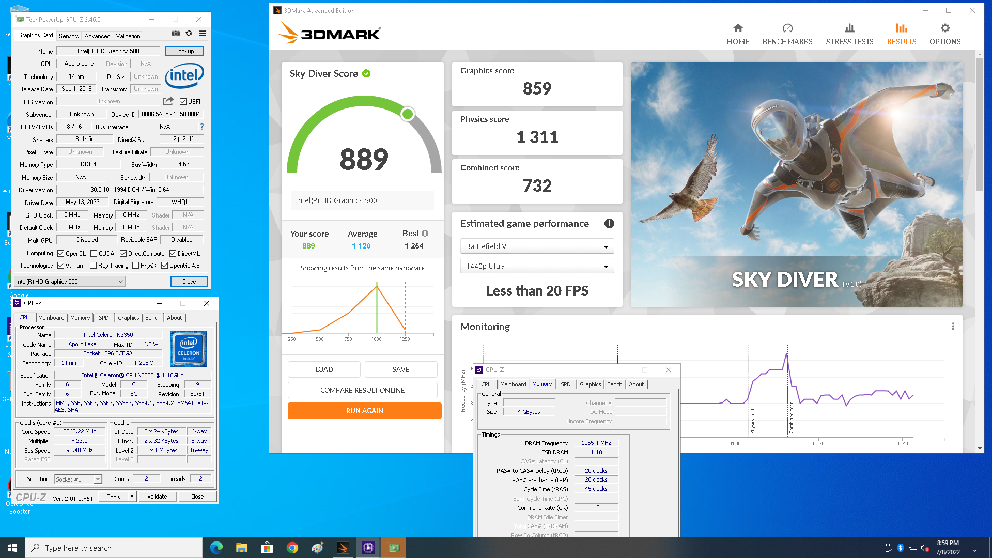Screen dimensions: 992x558
Task: Click the score gauge indicator knob
Action: click(408, 114)
